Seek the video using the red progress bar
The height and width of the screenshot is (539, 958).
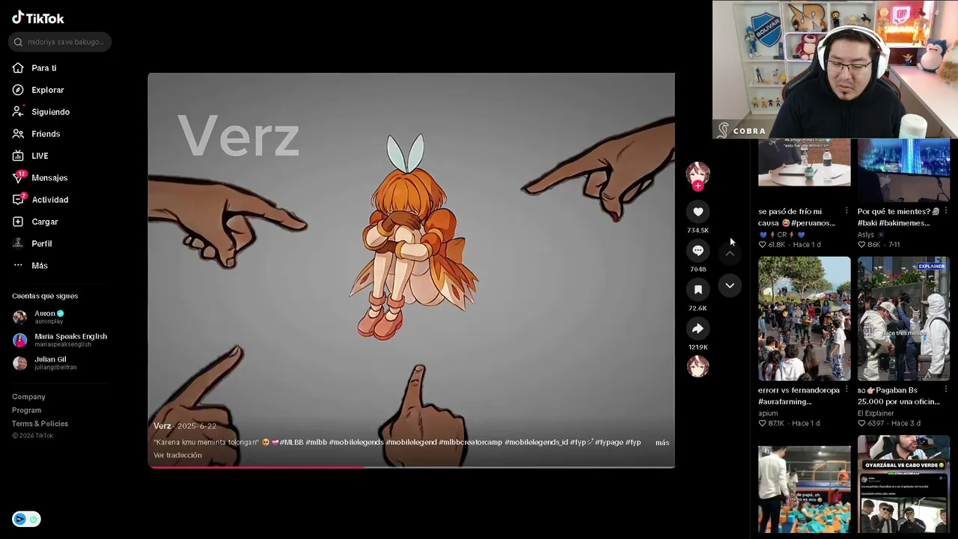tap(411, 467)
